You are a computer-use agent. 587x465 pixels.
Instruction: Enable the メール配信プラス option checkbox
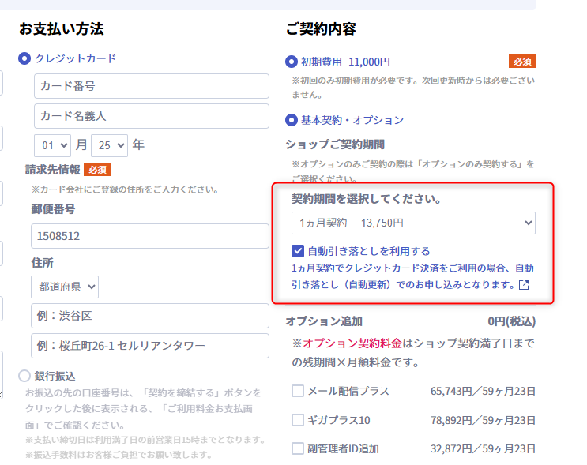[x=298, y=391]
